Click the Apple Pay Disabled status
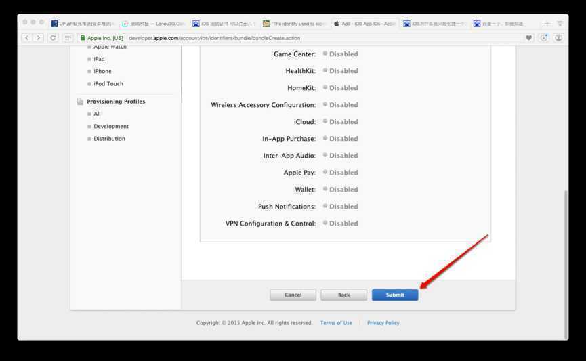 tap(341, 173)
